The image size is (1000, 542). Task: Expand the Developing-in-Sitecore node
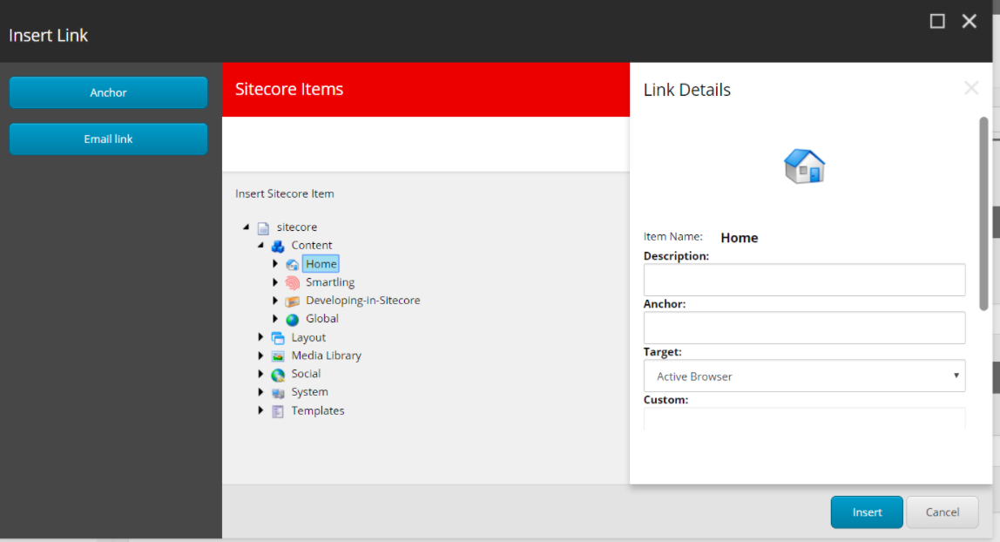[275, 301]
